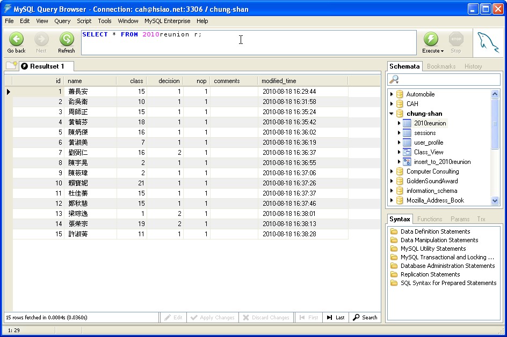Image resolution: width=507 pixels, height=337 pixels.
Task: Collapse the chung-shan schema node
Action: (392, 114)
